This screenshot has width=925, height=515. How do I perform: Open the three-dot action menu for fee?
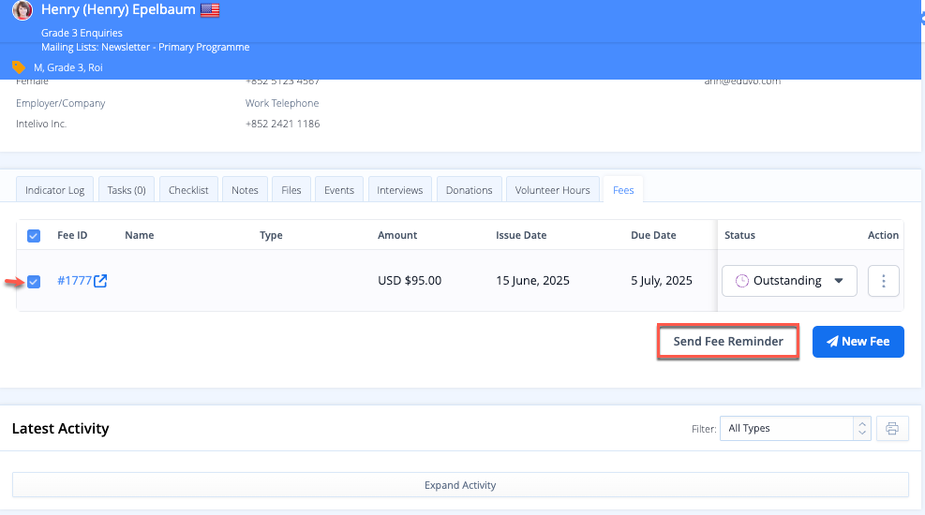pyautogui.click(x=884, y=281)
